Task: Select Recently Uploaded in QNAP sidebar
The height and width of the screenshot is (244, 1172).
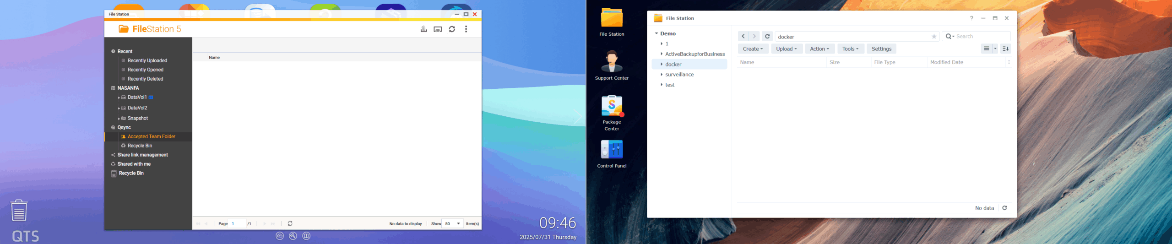Action: point(147,60)
